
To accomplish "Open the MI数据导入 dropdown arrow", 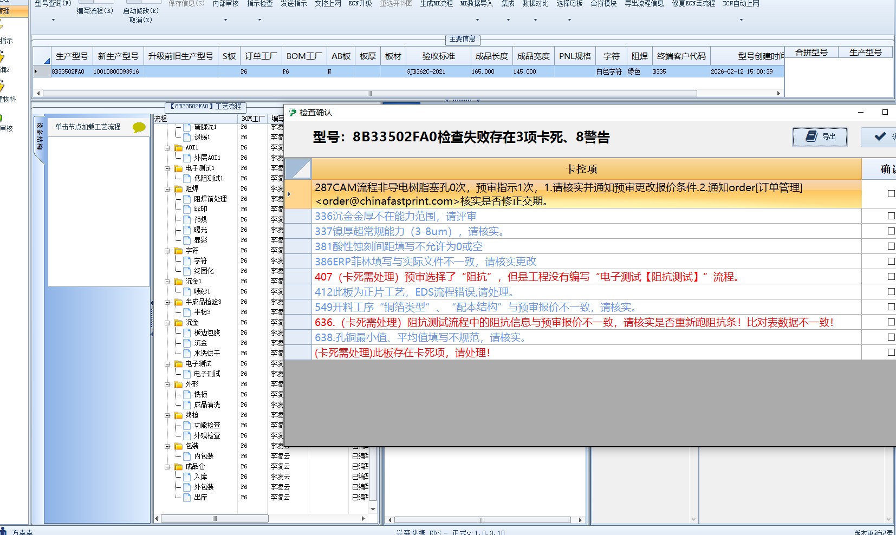I will pos(477,20).
